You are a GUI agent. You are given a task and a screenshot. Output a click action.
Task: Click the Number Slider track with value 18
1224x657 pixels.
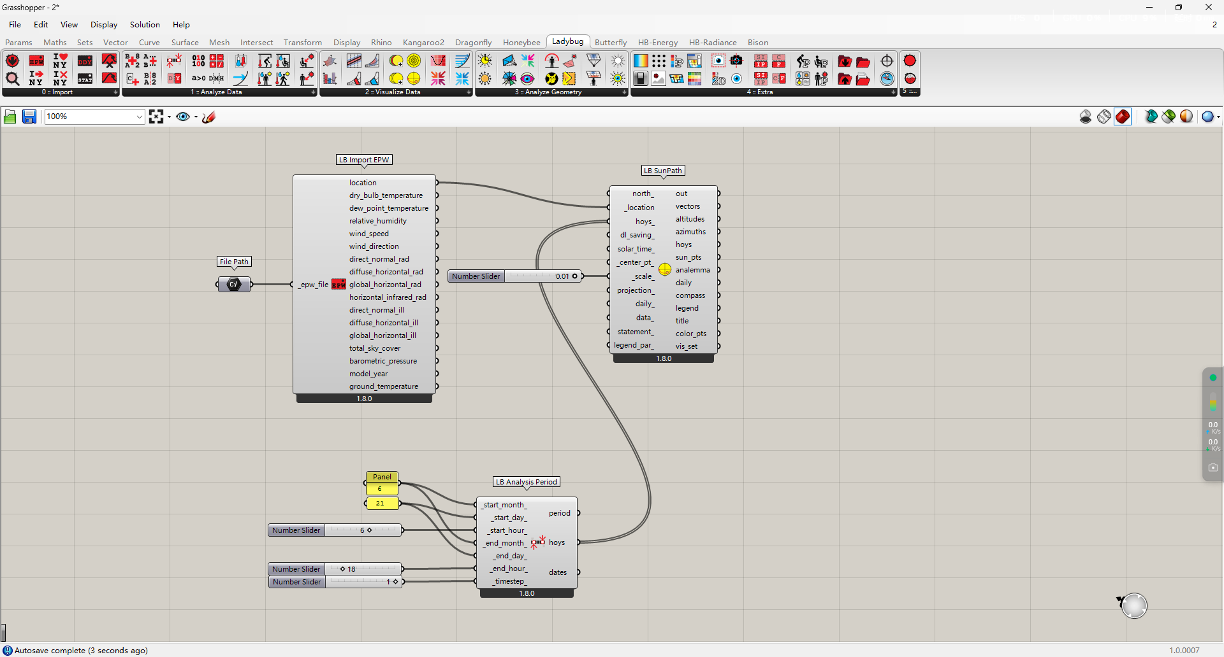pyautogui.click(x=363, y=569)
